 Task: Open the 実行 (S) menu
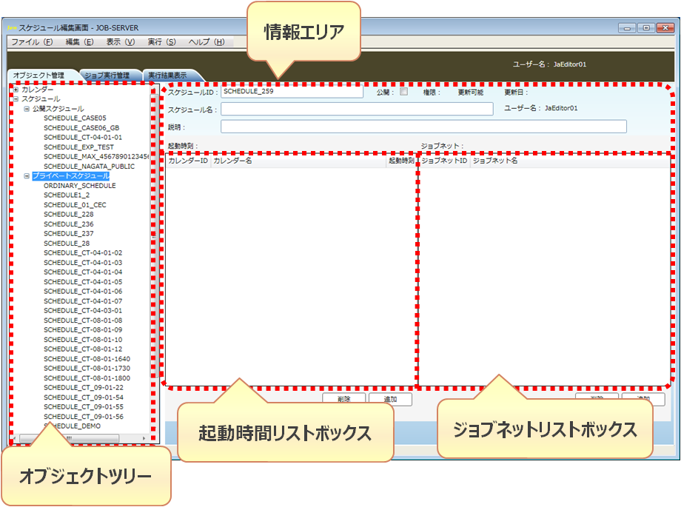coord(161,41)
